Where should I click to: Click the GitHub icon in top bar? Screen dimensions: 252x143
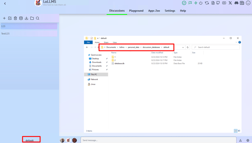(218, 3)
